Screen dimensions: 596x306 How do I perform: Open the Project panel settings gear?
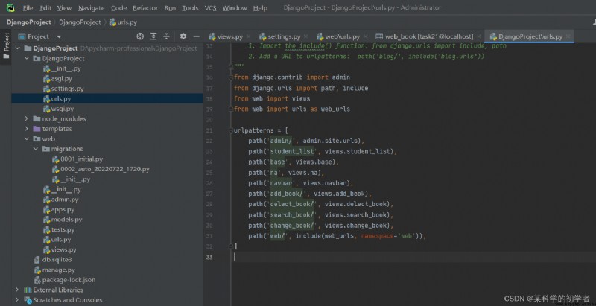[183, 36]
